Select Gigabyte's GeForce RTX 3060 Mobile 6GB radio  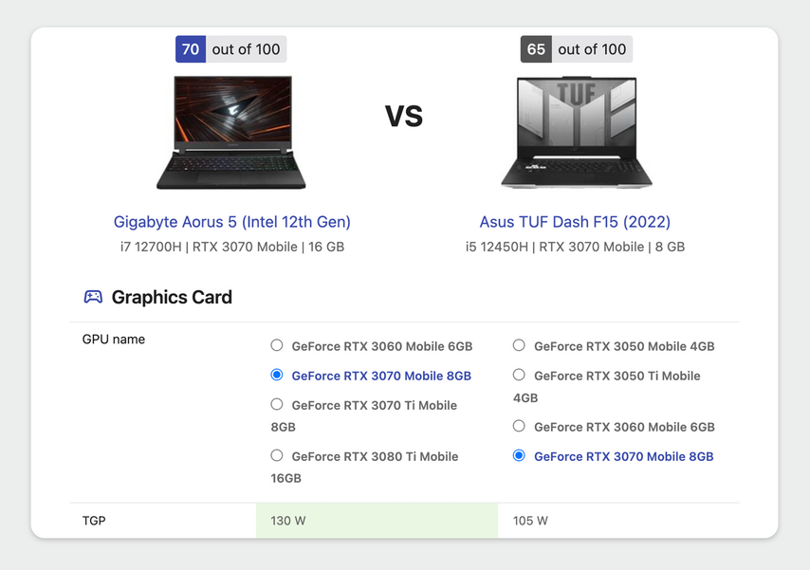coord(277,345)
